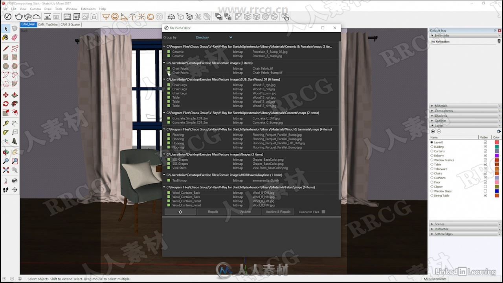Viewport: 503px width, 283px height.
Task: Click the Layer0 color swatch
Action: (497, 142)
